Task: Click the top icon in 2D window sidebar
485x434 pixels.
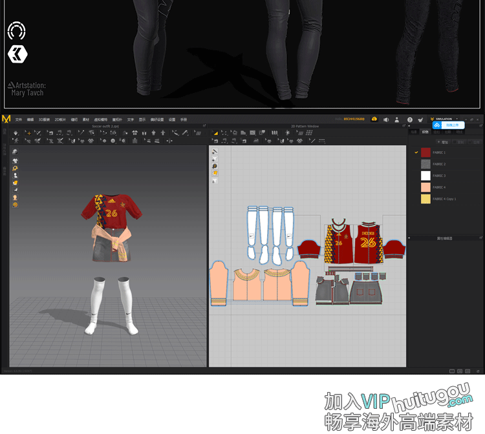Action: pyautogui.click(x=215, y=152)
